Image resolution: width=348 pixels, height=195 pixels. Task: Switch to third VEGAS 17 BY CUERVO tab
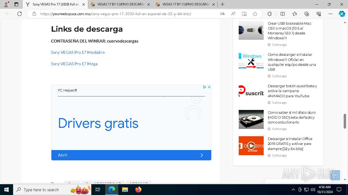pyautogui.click(x=186, y=4)
